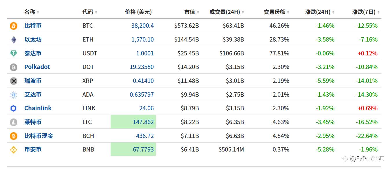
Task: Click the XRP price 0.41410
Action: (143, 81)
